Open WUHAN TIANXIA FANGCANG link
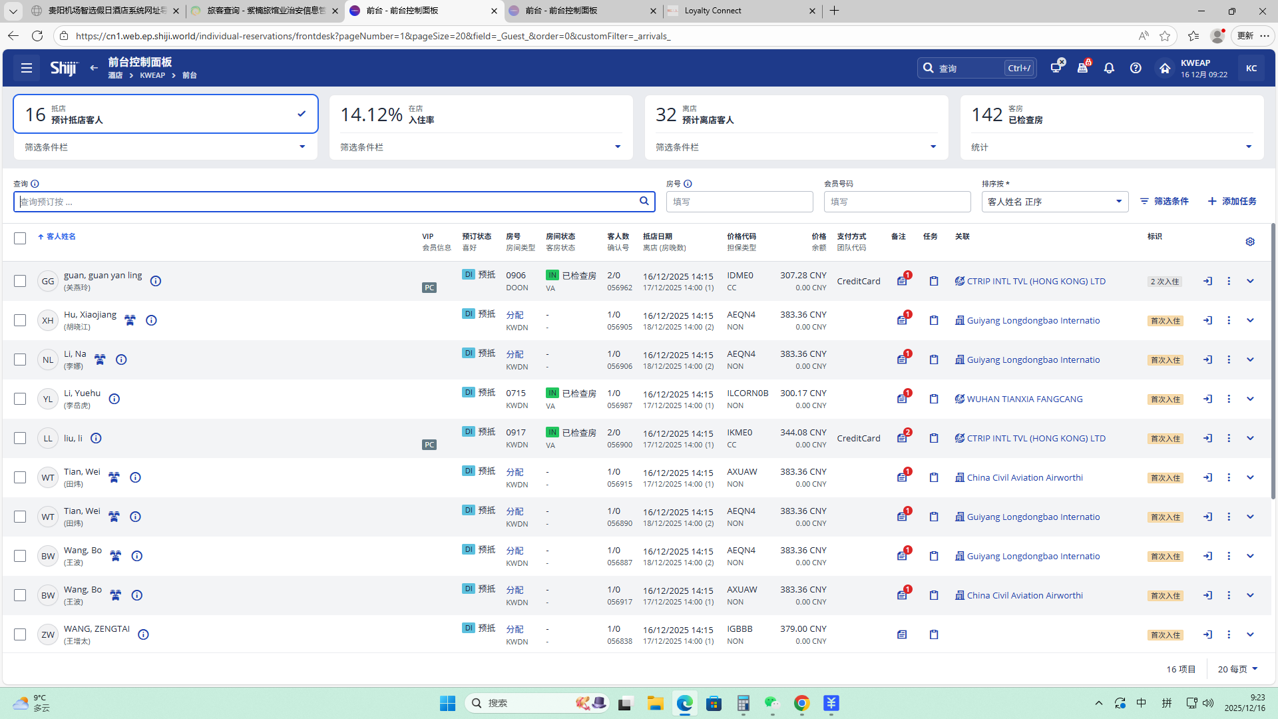 1024,399
